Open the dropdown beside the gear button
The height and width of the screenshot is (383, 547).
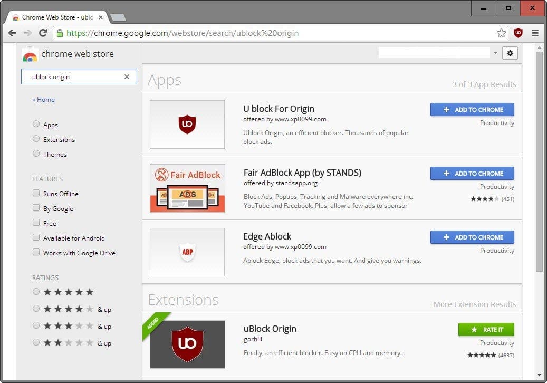tap(495, 53)
